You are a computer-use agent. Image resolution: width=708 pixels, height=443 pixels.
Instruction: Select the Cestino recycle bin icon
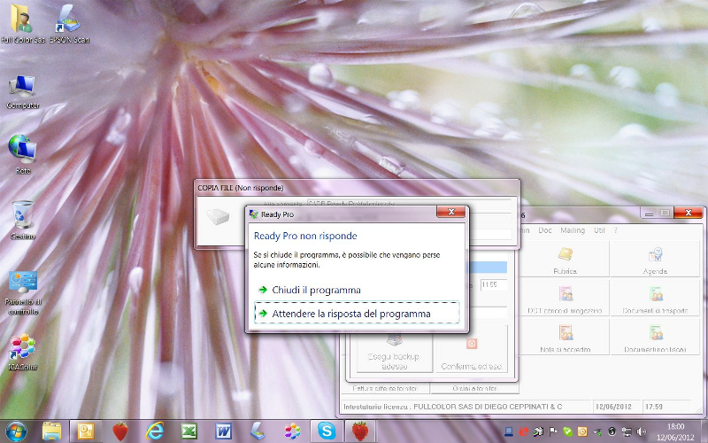pos(23,220)
